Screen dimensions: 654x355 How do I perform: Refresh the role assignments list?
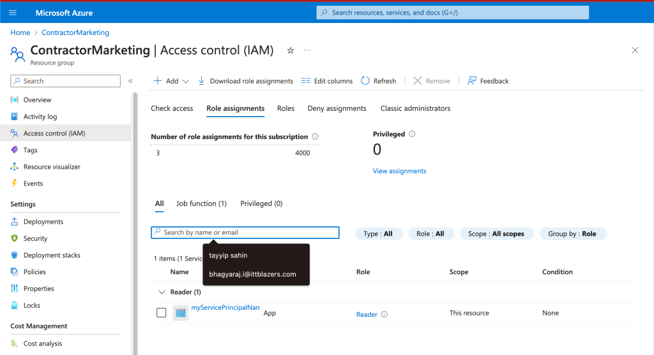(x=379, y=81)
